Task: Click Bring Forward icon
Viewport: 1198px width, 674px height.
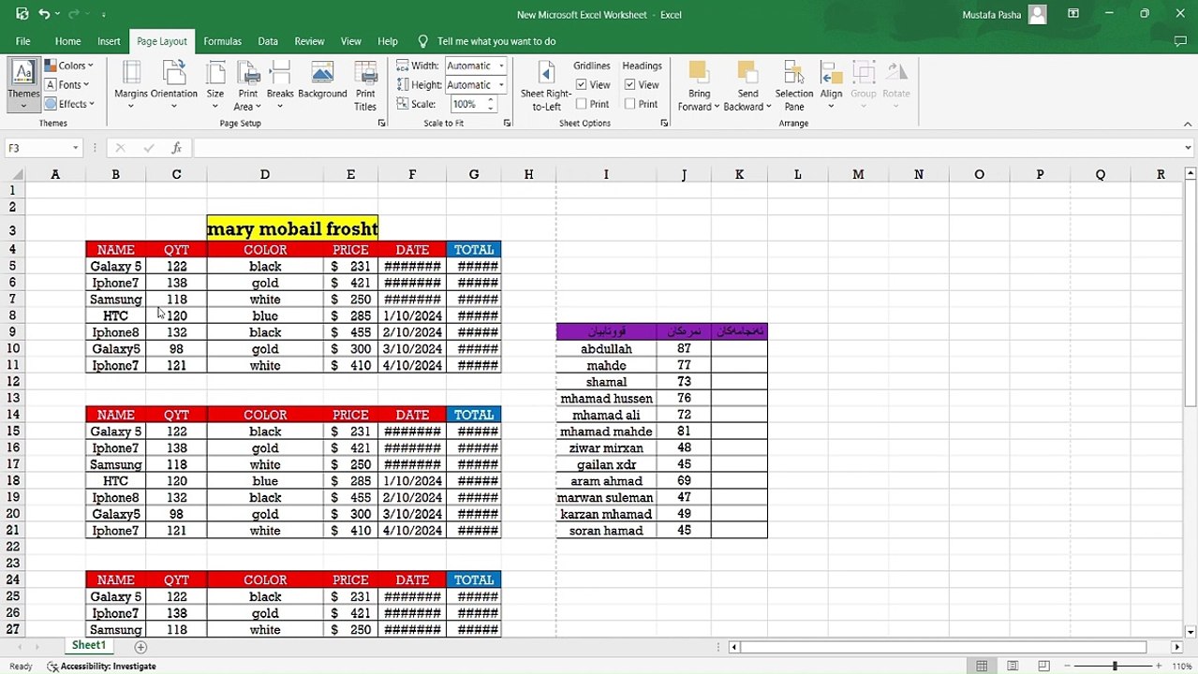Action: (698, 73)
